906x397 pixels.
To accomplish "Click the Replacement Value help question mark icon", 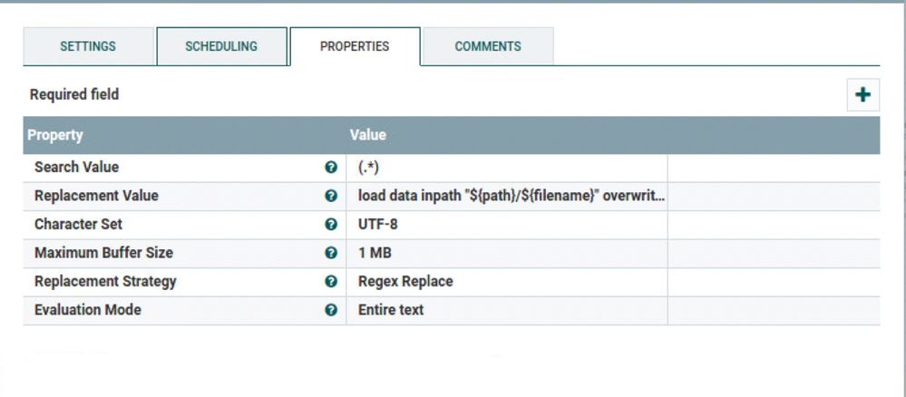I will click(x=331, y=196).
